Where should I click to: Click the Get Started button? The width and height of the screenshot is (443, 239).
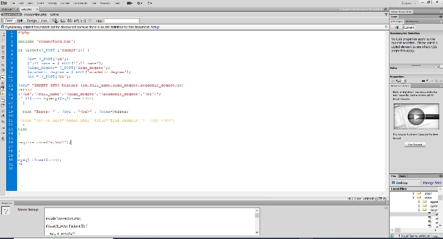414,145
